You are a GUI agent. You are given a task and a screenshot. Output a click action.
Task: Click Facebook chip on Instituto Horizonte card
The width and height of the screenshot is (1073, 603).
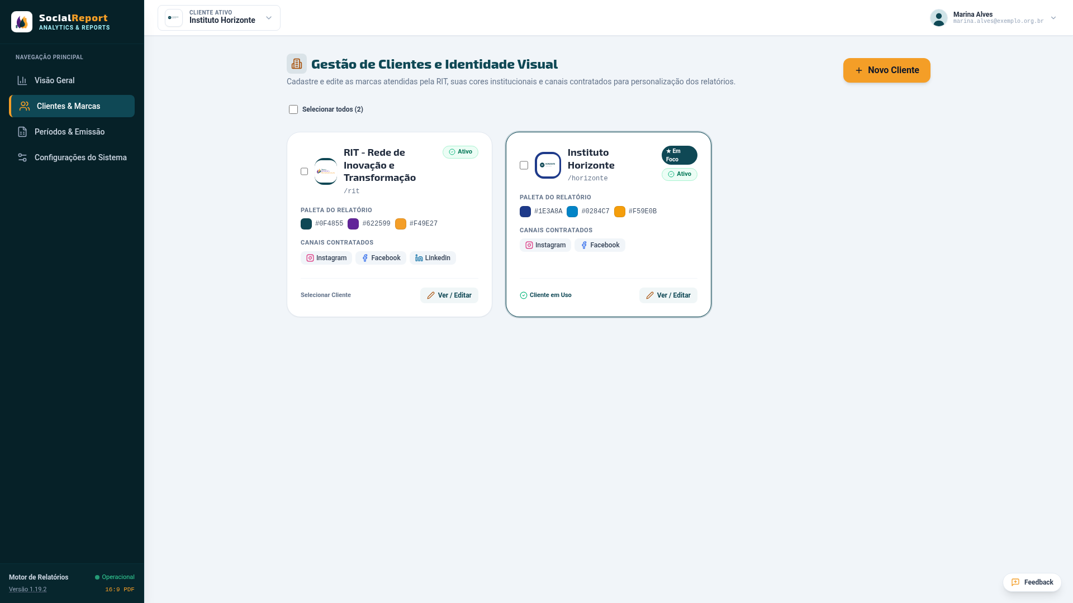coord(600,245)
